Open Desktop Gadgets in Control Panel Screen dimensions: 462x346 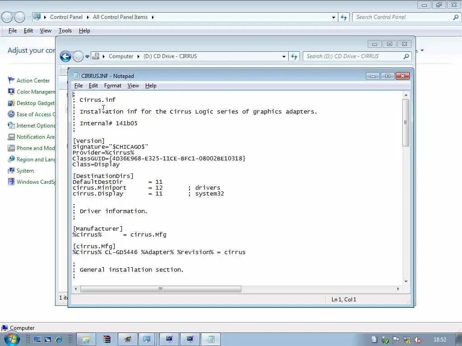tap(32, 103)
